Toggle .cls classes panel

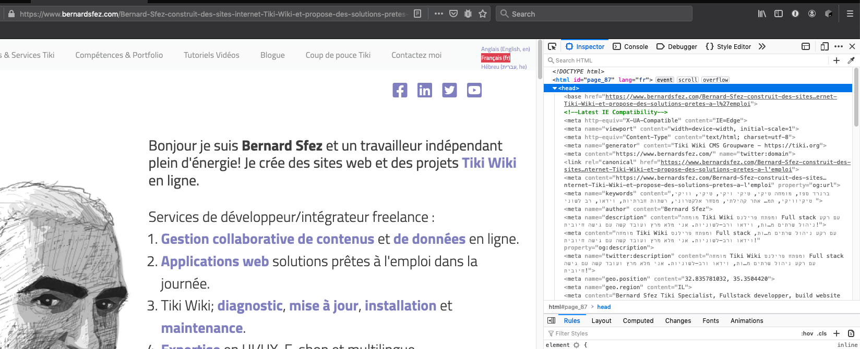822,333
